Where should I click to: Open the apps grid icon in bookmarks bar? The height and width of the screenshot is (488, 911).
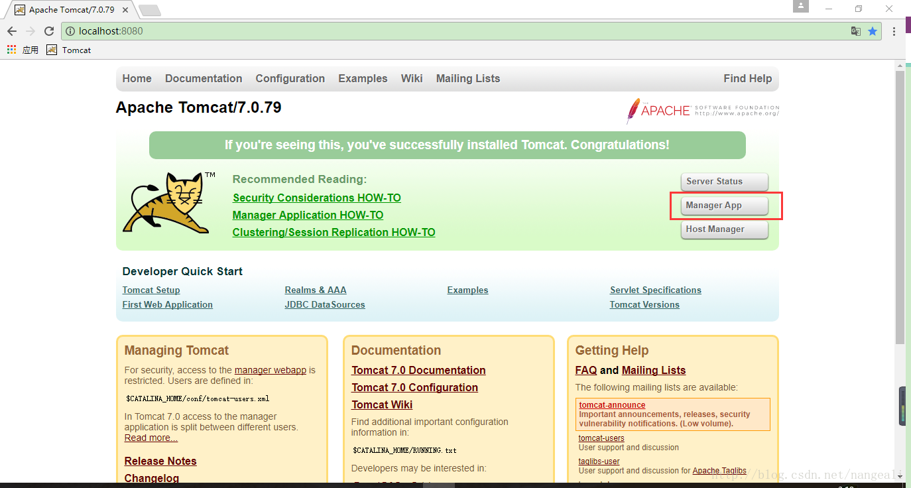click(11, 50)
